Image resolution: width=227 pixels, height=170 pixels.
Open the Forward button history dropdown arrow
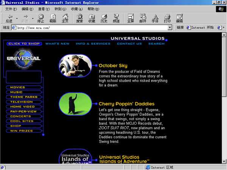33,19
